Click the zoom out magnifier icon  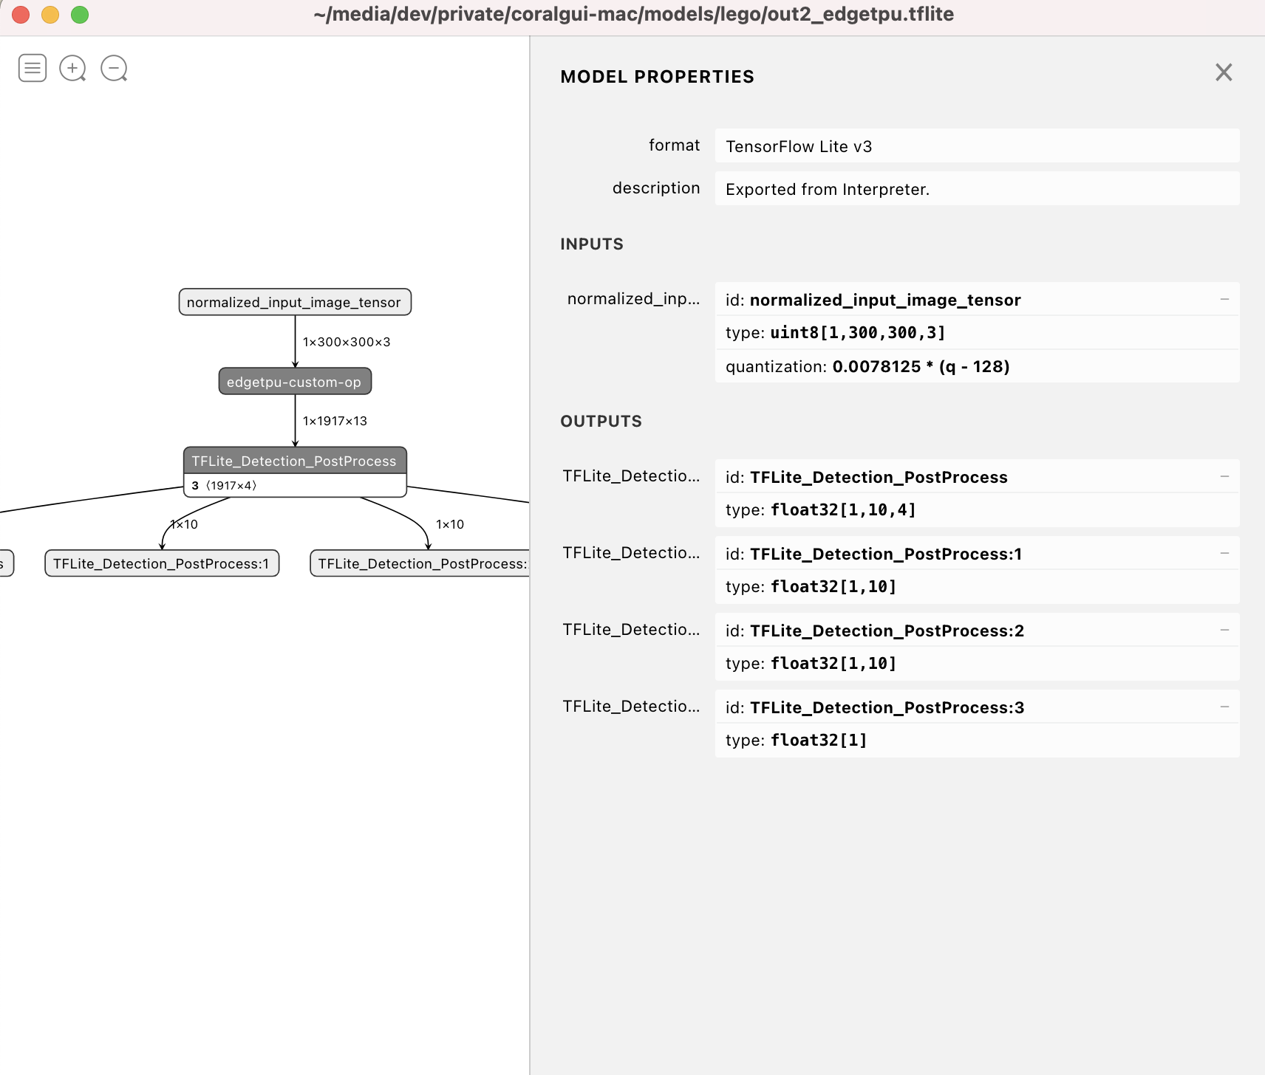114,68
